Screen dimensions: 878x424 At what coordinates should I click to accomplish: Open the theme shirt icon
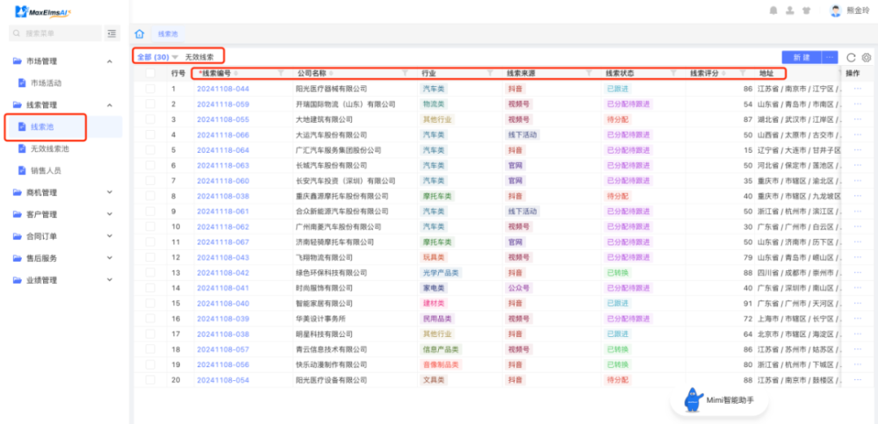tap(806, 10)
